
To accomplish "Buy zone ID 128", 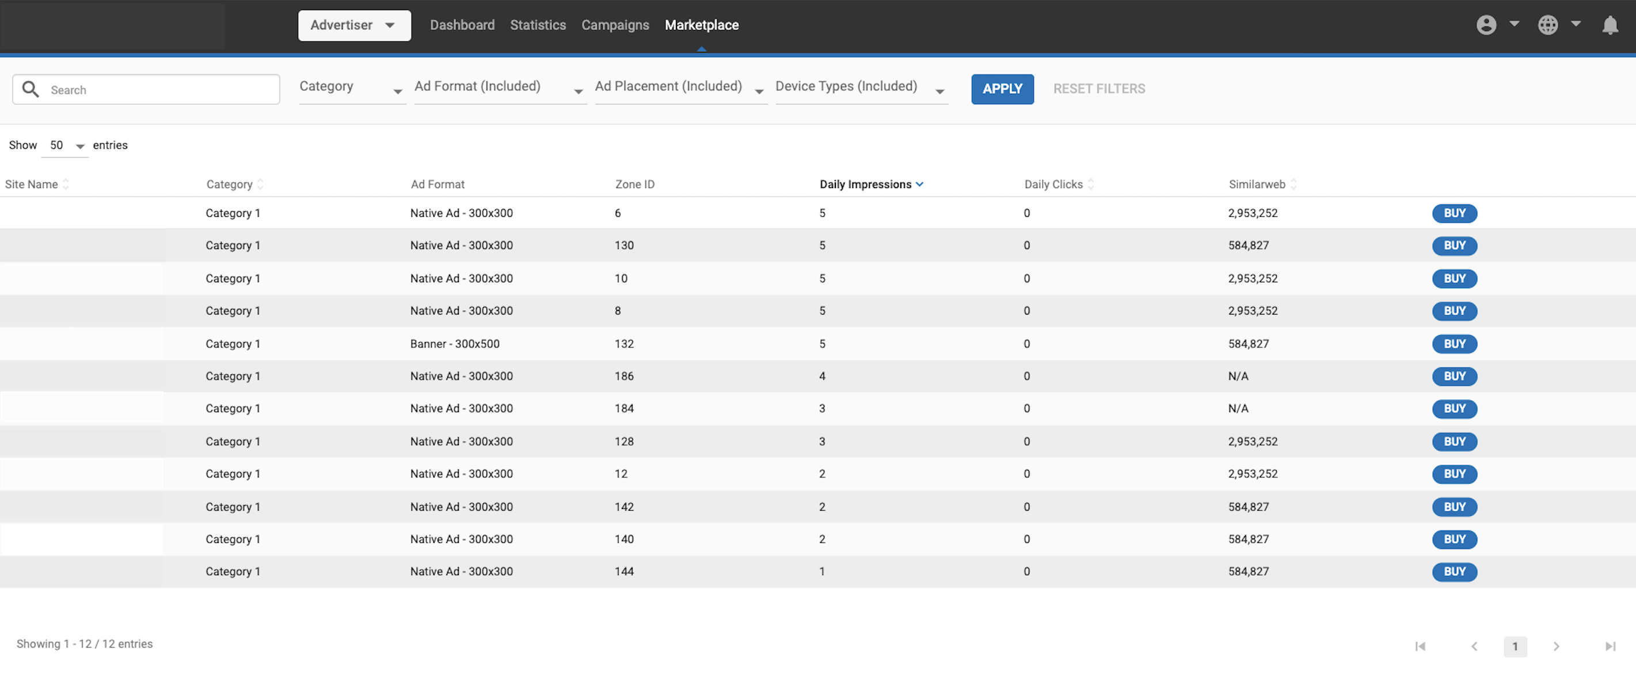I will (1454, 442).
